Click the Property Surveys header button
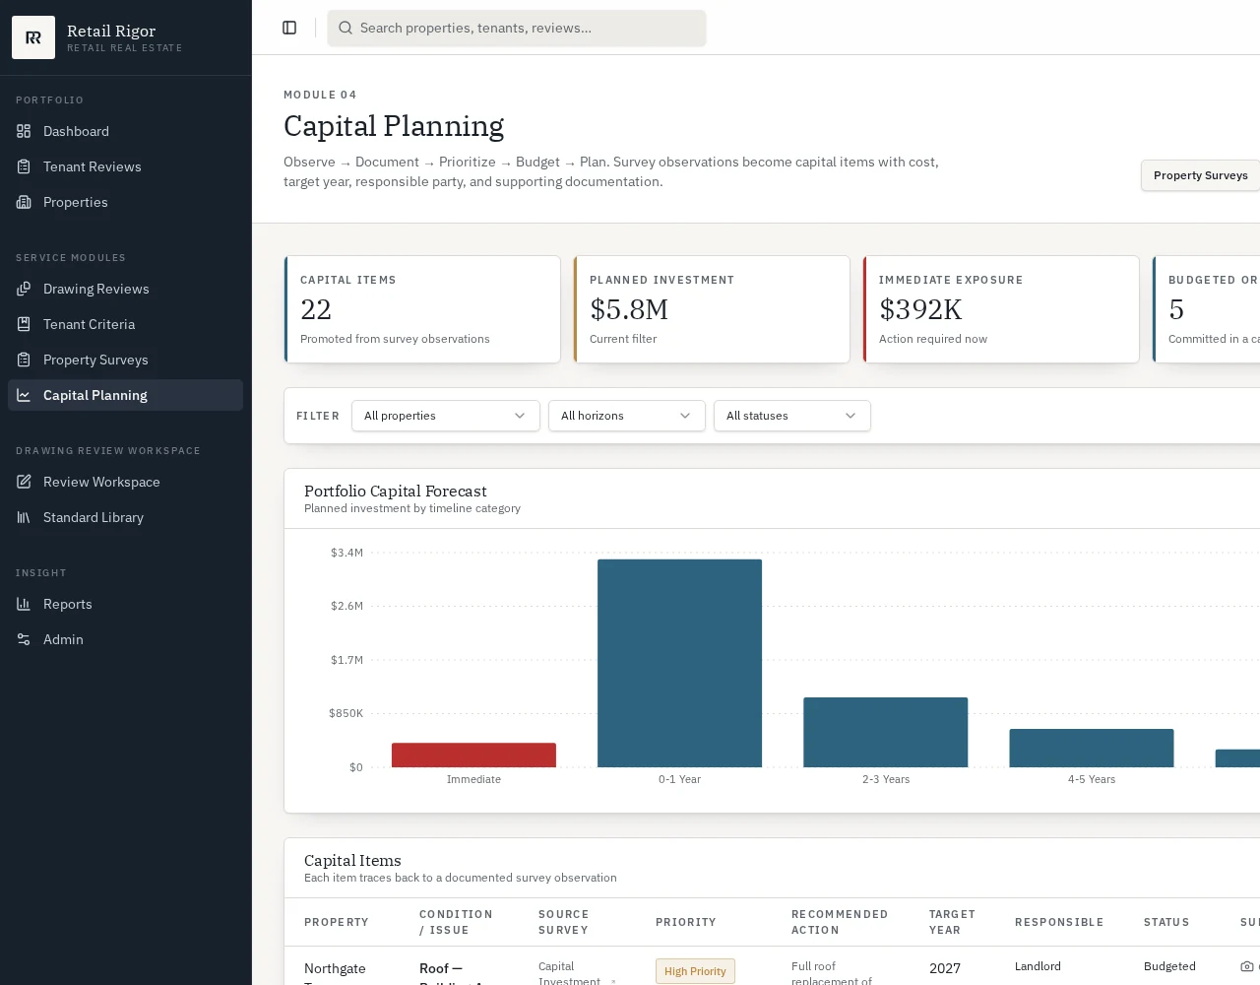 [1200, 175]
